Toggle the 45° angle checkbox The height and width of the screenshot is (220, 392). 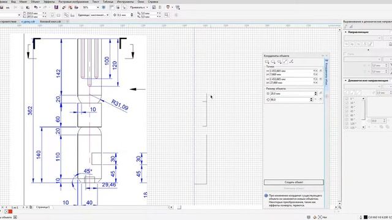click(347, 111)
